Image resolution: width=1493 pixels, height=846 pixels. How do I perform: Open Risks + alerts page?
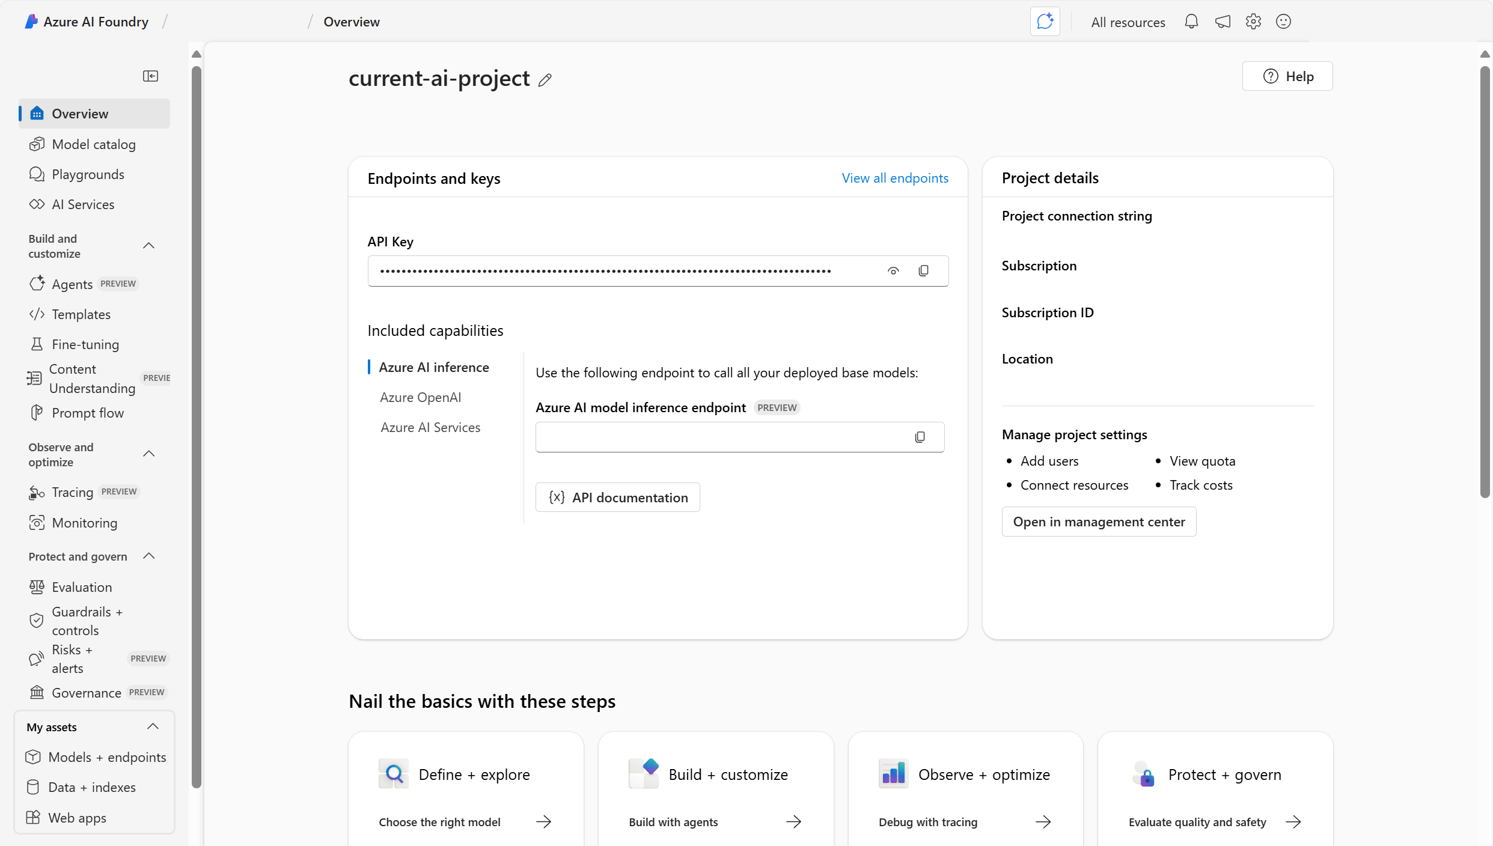(x=94, y=659)
